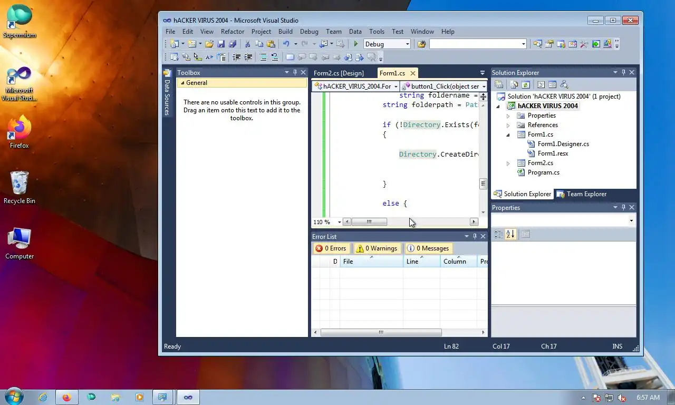
Task: Toggle a bookmark on the current line
Action: pyautogui.click(x=290, y=57)
